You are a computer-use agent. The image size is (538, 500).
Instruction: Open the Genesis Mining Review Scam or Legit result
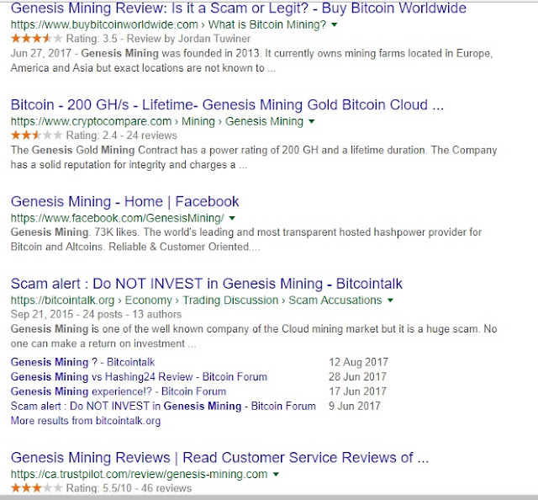(239, 8)
